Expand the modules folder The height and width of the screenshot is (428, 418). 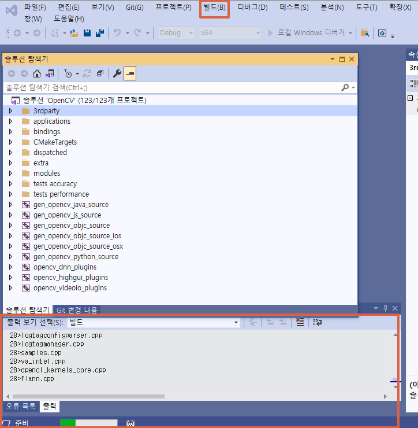pyautogui.click(x=10, y=174)
